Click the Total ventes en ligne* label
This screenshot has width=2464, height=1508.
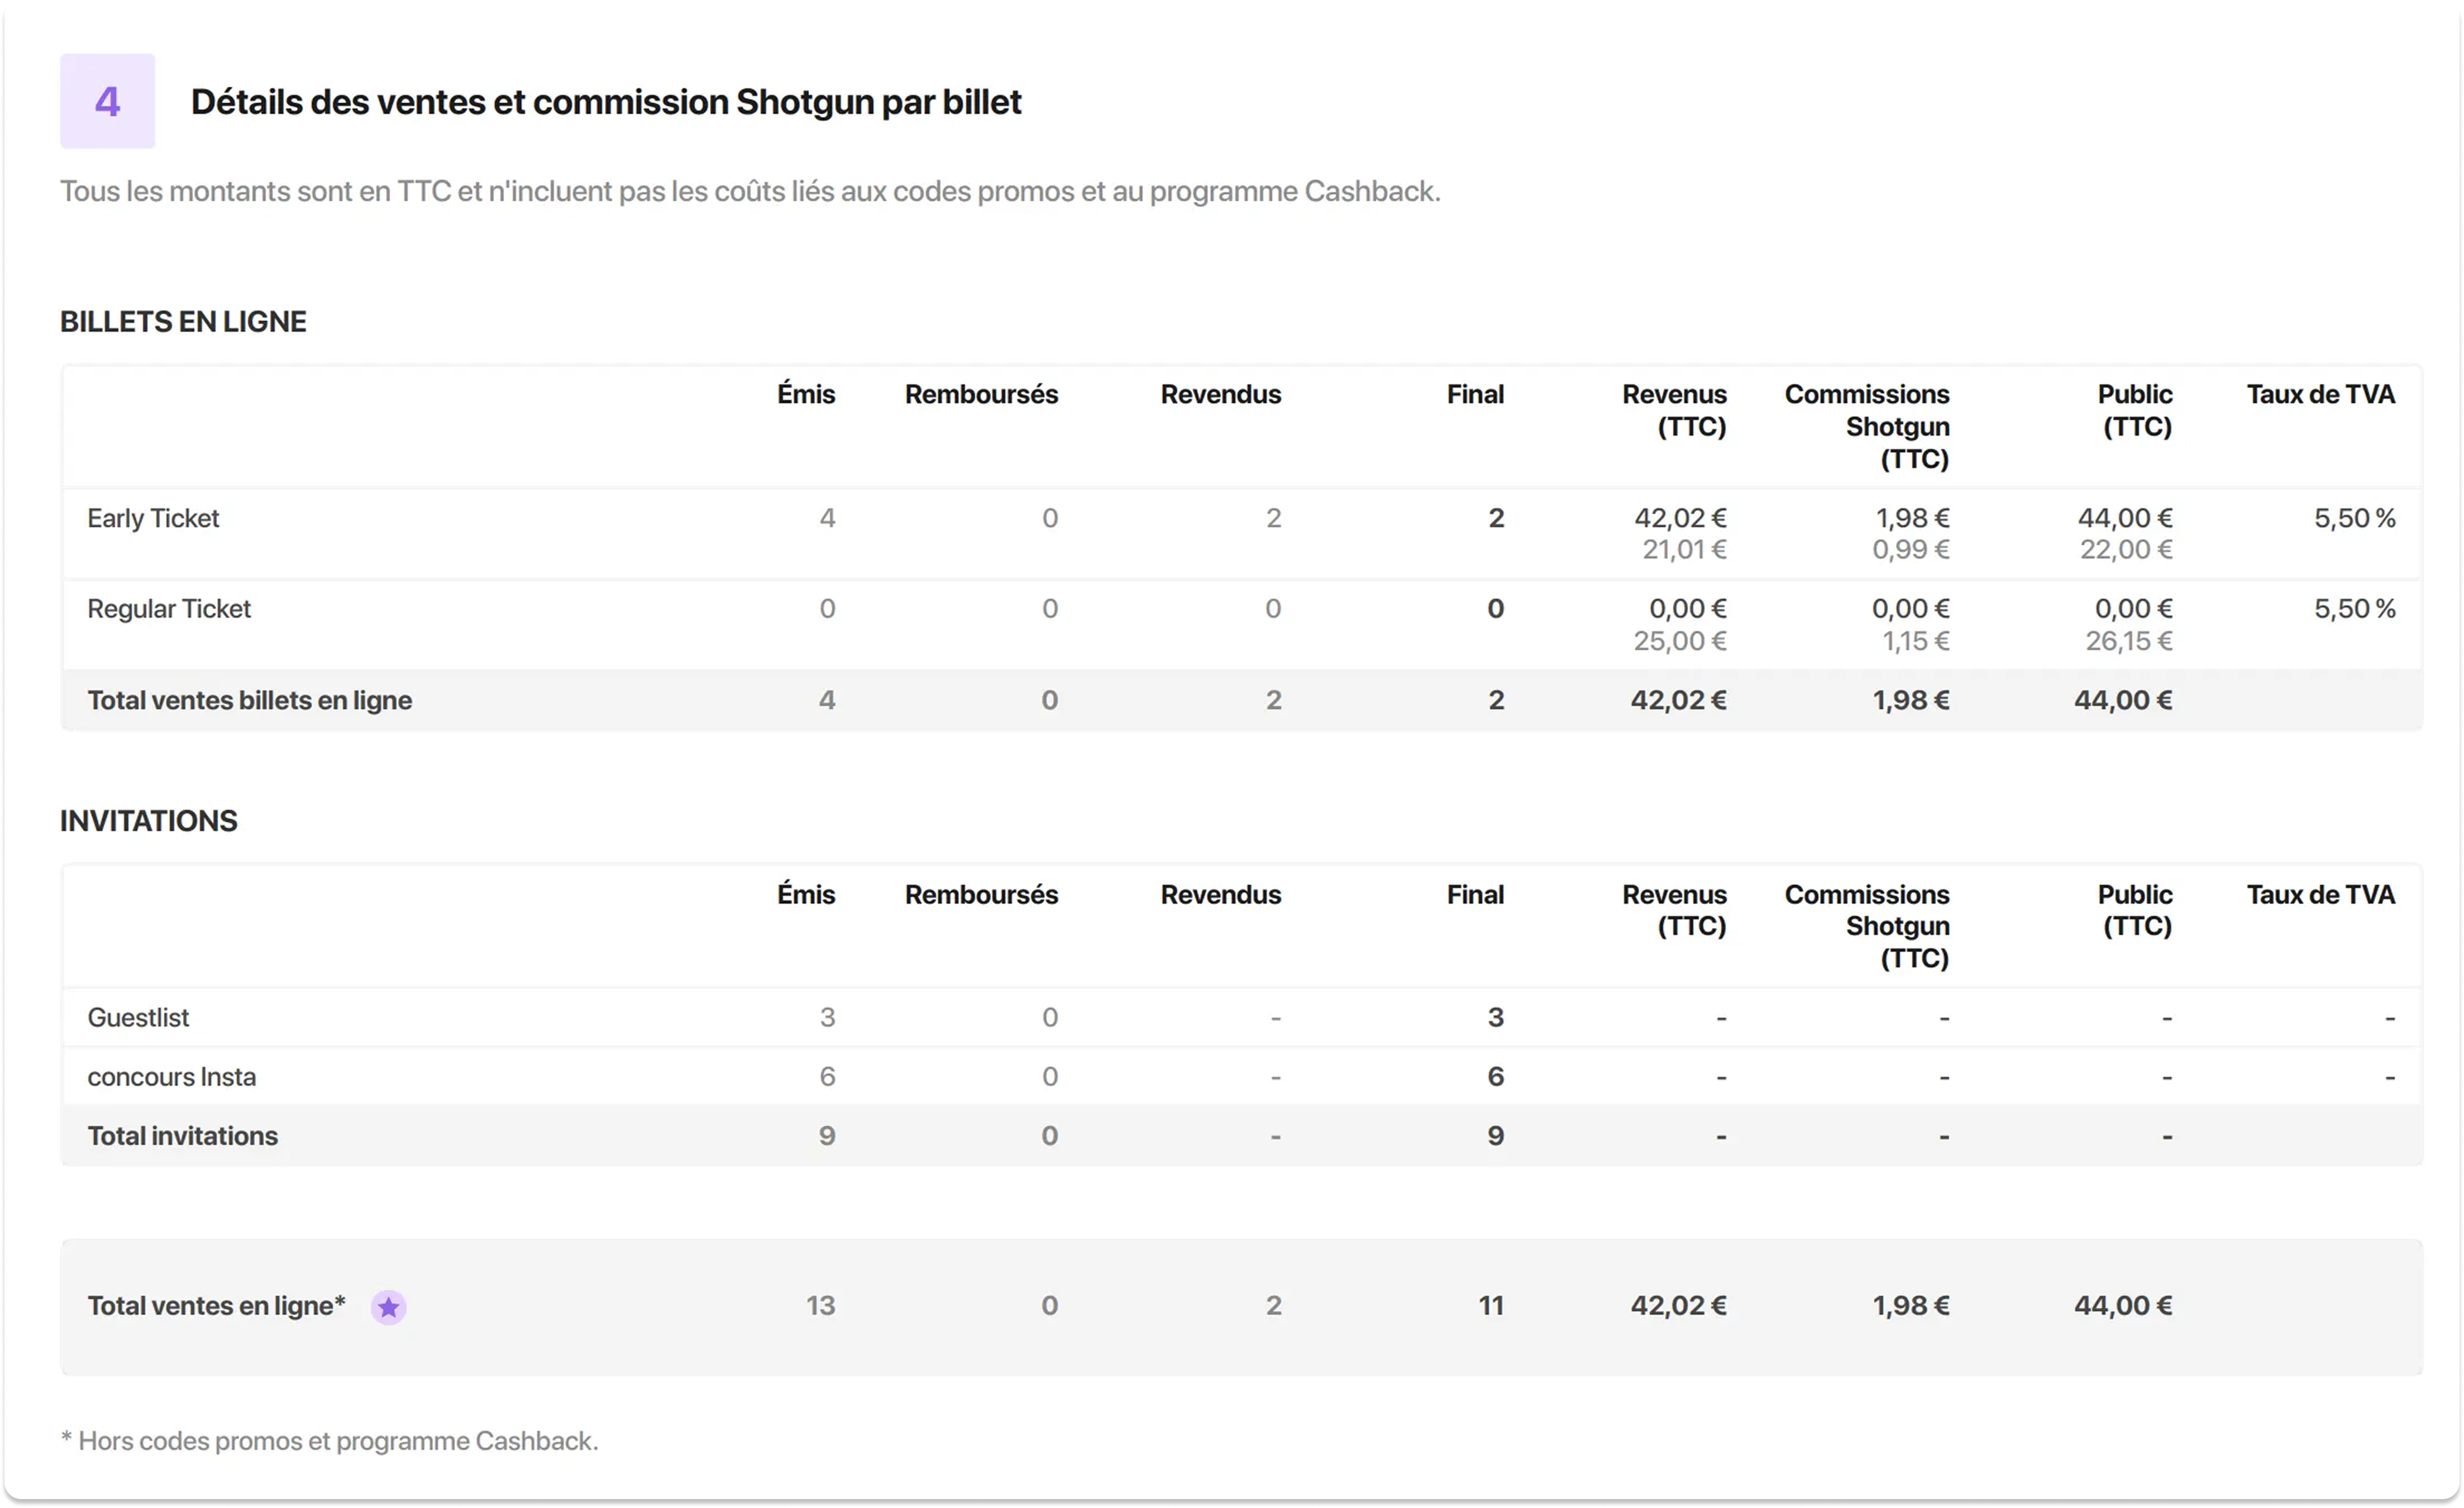[216, 1305]
